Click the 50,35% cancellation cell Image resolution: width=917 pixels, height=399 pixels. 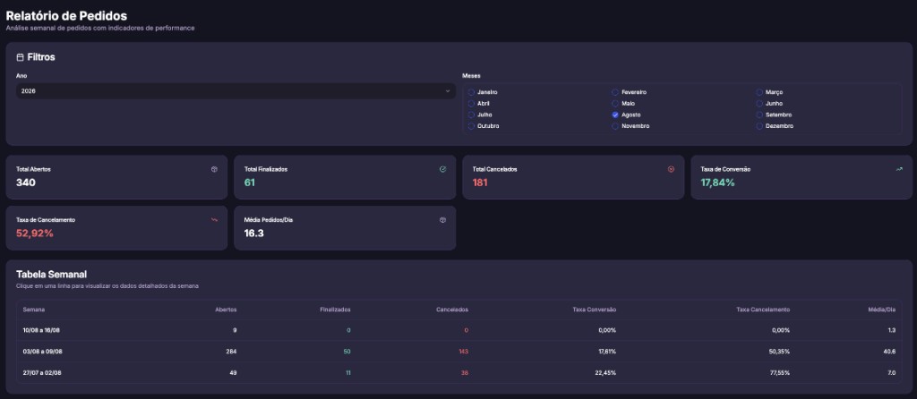pos(779,351)
